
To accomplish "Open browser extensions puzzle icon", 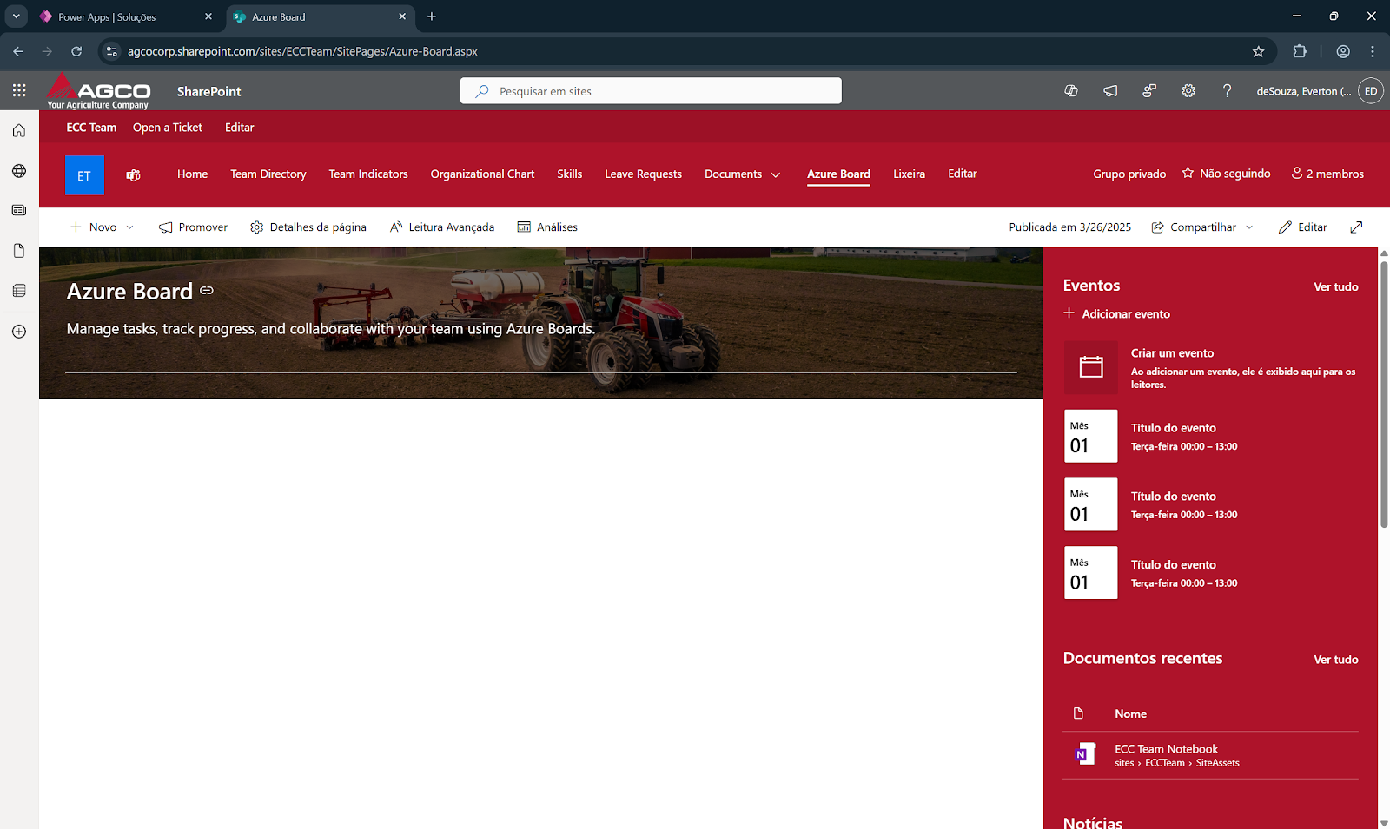I will pyautogui.click(x=1300, y=51).
